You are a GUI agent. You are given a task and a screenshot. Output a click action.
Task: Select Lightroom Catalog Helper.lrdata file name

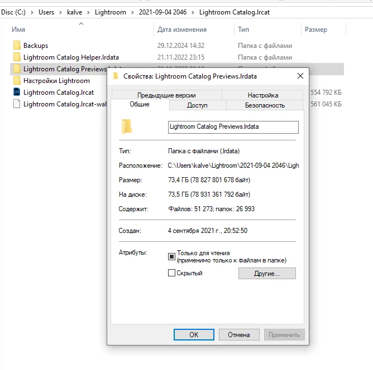coord(71,57)
